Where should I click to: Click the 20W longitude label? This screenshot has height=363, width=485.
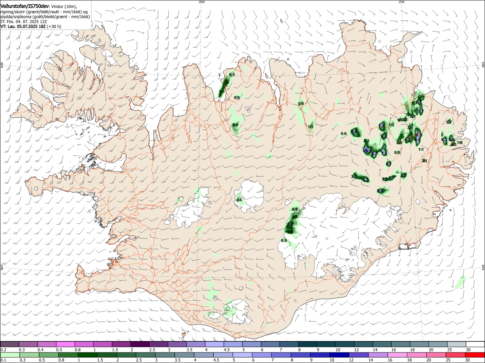pyautogui.click(x=202, y=2)
